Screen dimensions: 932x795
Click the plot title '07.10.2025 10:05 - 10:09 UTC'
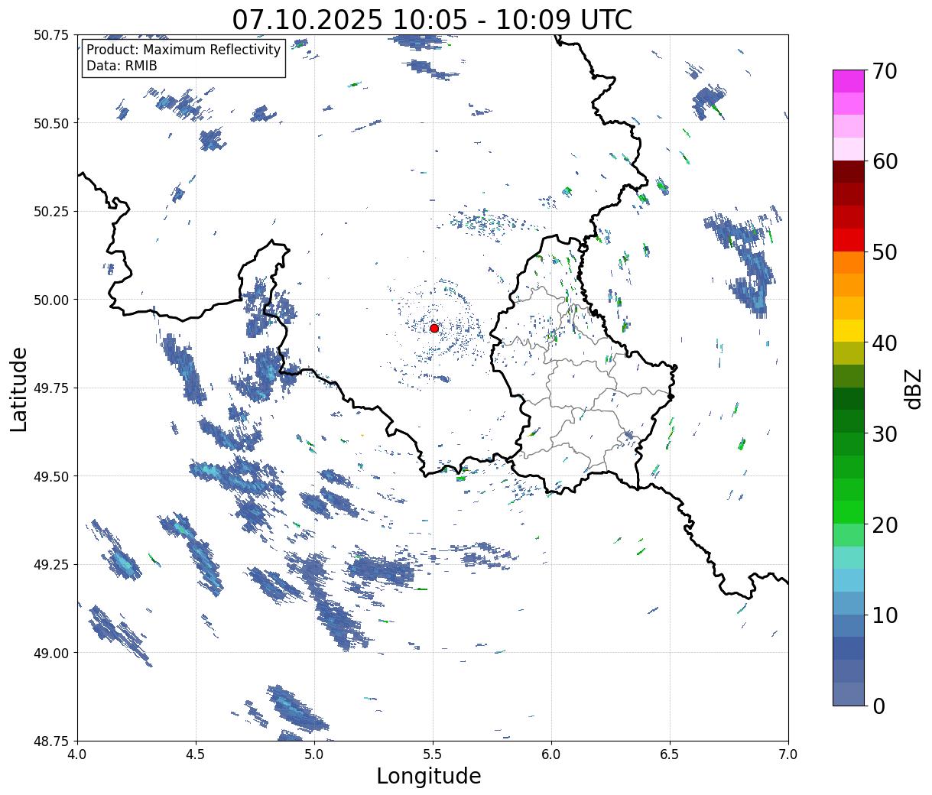tap(432, 19)
